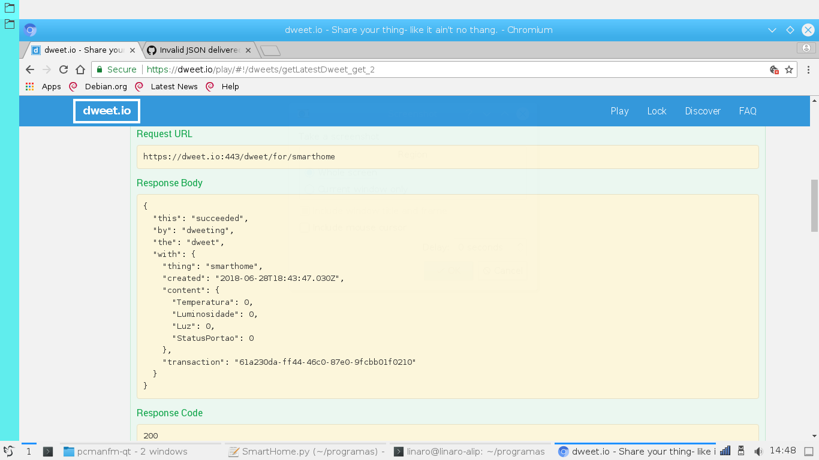The height and width of the screenshot is (460, 819).
Task: Open a new browser tab
Action: tap(270, 50)
